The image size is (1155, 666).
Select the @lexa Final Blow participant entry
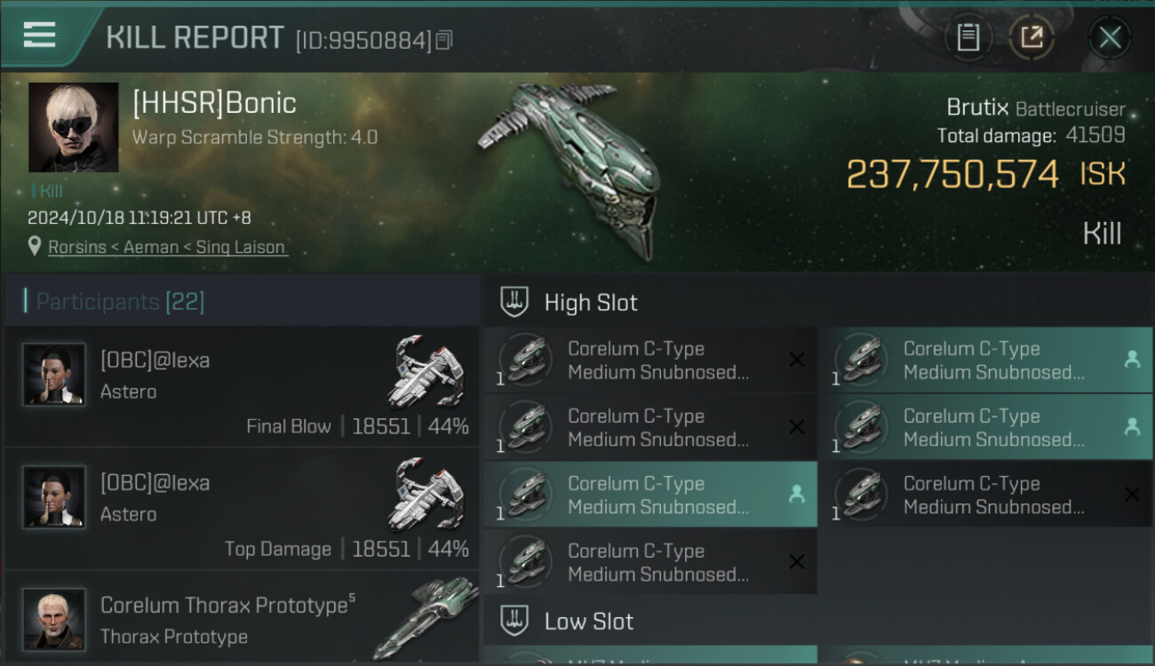click(240, 386)
